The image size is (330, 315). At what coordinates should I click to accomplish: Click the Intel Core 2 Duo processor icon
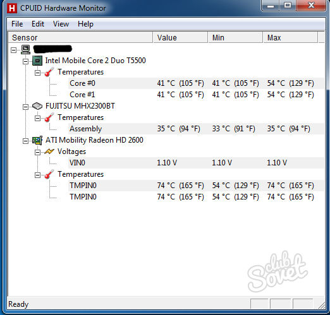tap(37, 61)
